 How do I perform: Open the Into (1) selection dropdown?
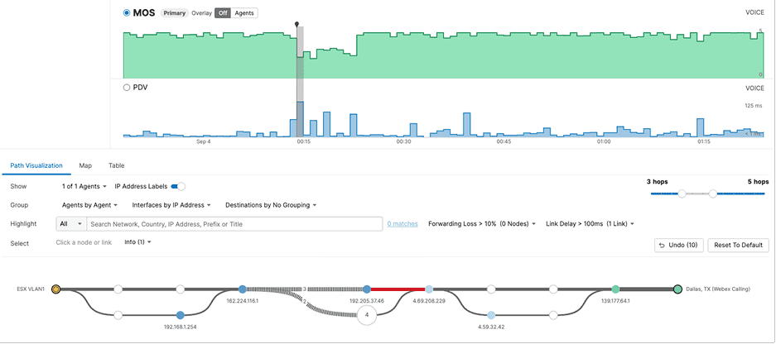pos(137,242)
